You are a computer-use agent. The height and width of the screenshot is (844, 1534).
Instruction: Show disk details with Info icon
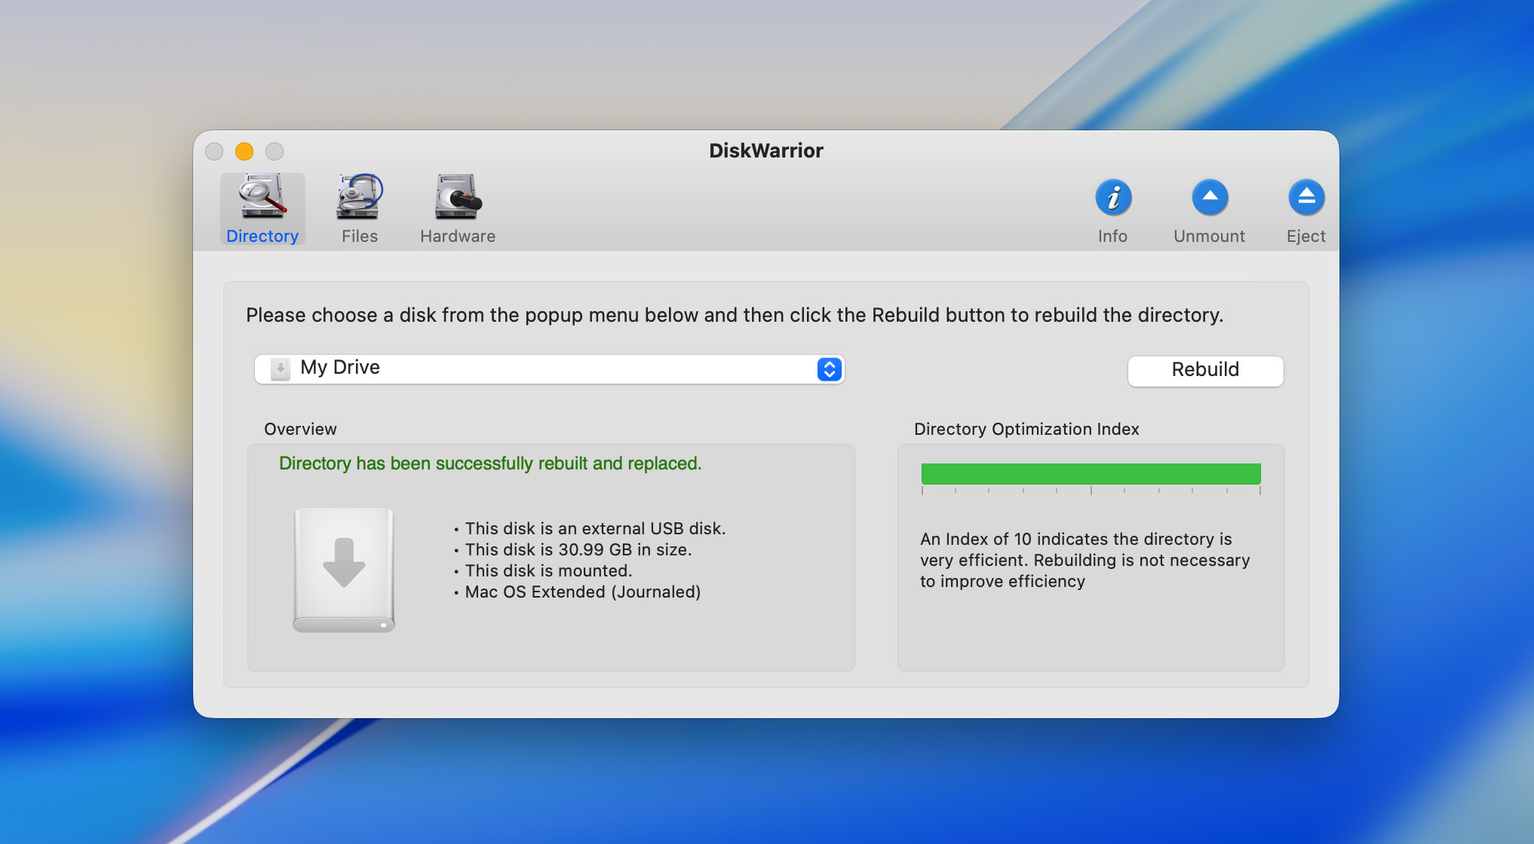[x=1113, y=198]
